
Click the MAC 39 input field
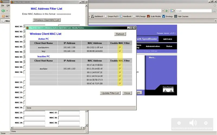pyautogui.click(x=69, y=123)
